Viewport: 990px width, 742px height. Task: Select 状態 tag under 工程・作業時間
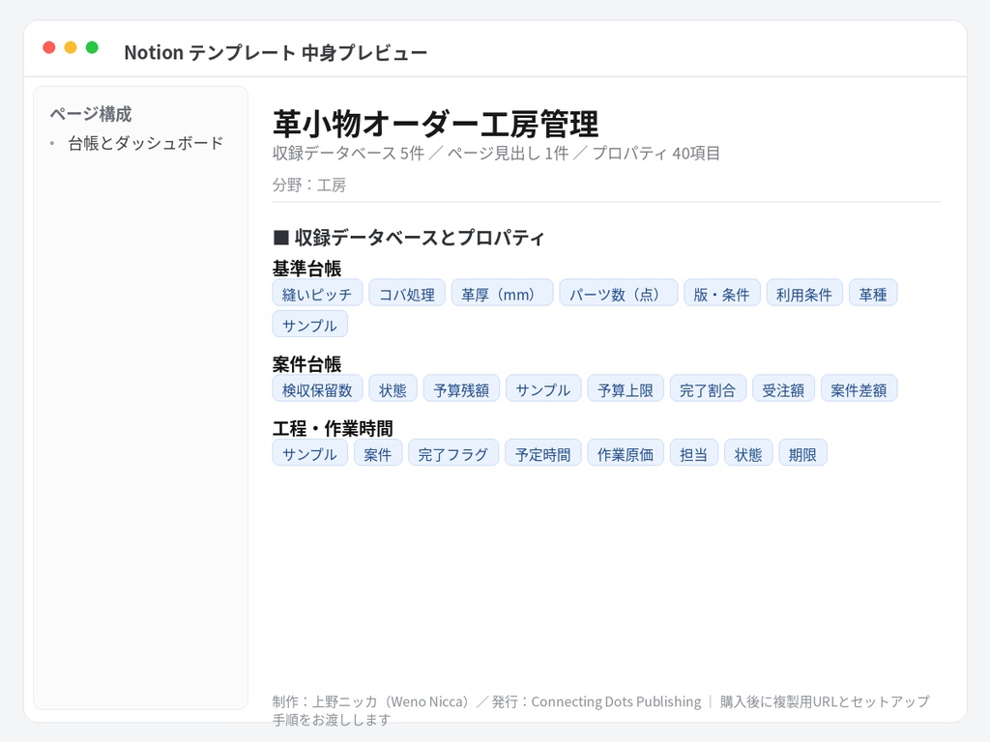coord(749,453)
